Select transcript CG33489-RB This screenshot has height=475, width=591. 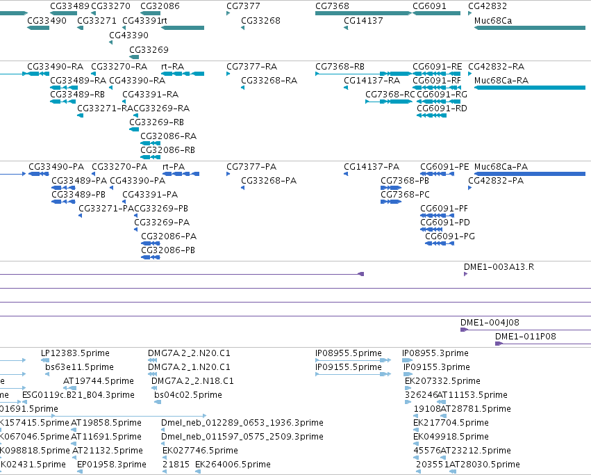(x=77, y=95)
